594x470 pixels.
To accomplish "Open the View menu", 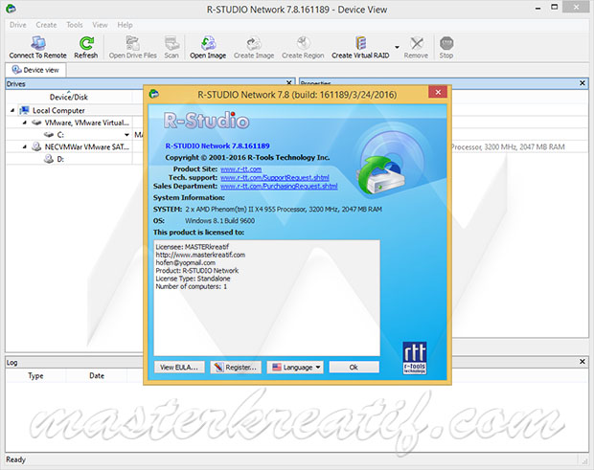I will [x=100, y=25].
